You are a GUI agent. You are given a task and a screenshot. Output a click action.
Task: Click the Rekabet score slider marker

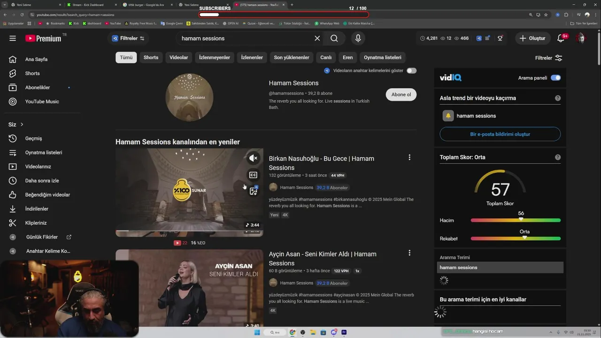pos(524,238)
